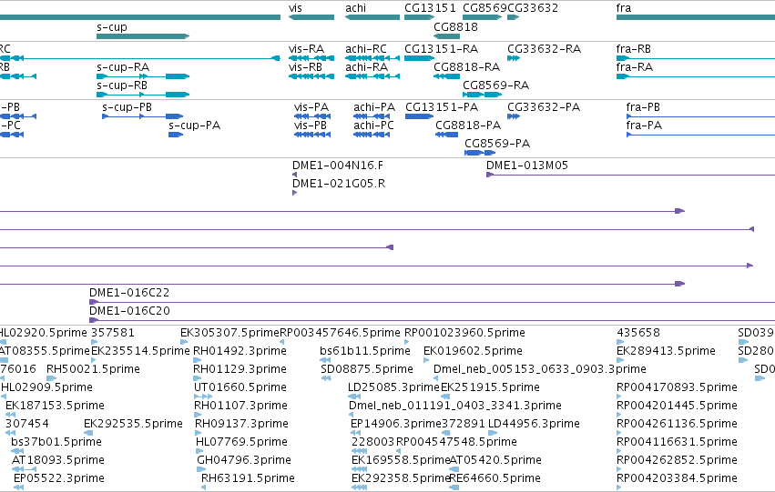The height and width of the screenshot is (492, 775).
Task: Select EST RH50021.5prime
Action: click(51, 378)
